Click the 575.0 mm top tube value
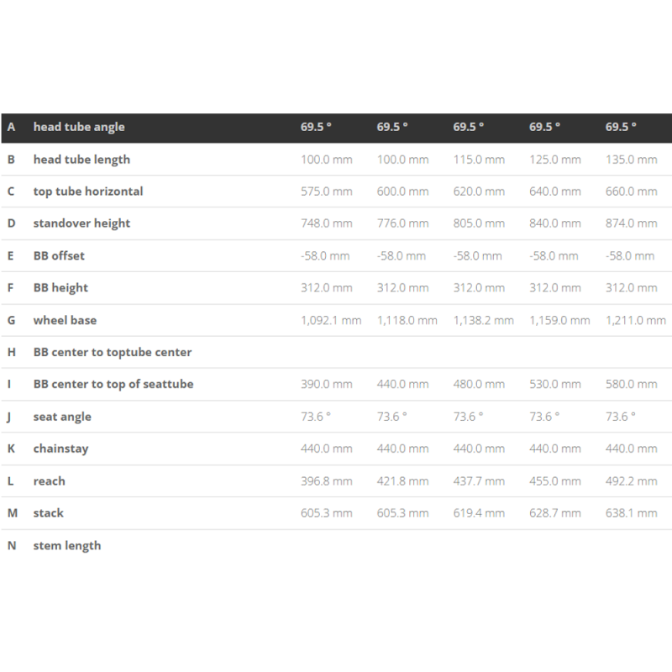Screen dimensions: 672x672 (327, 191)
